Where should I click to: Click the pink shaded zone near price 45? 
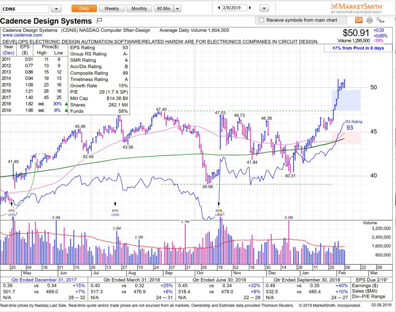pos(346,138)
